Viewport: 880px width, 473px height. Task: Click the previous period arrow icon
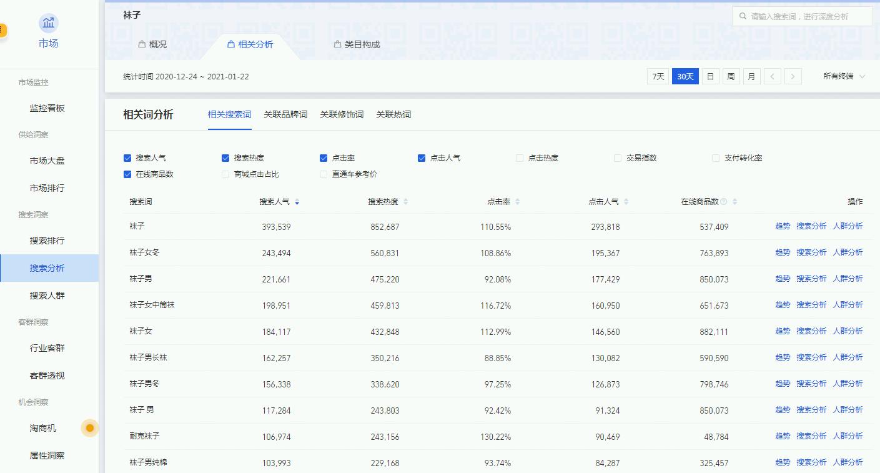773,76
